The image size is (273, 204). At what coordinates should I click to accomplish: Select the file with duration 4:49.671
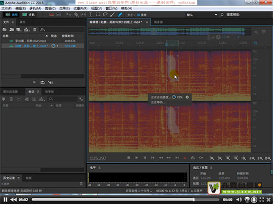pyautogui.click(x=43, y=41)
